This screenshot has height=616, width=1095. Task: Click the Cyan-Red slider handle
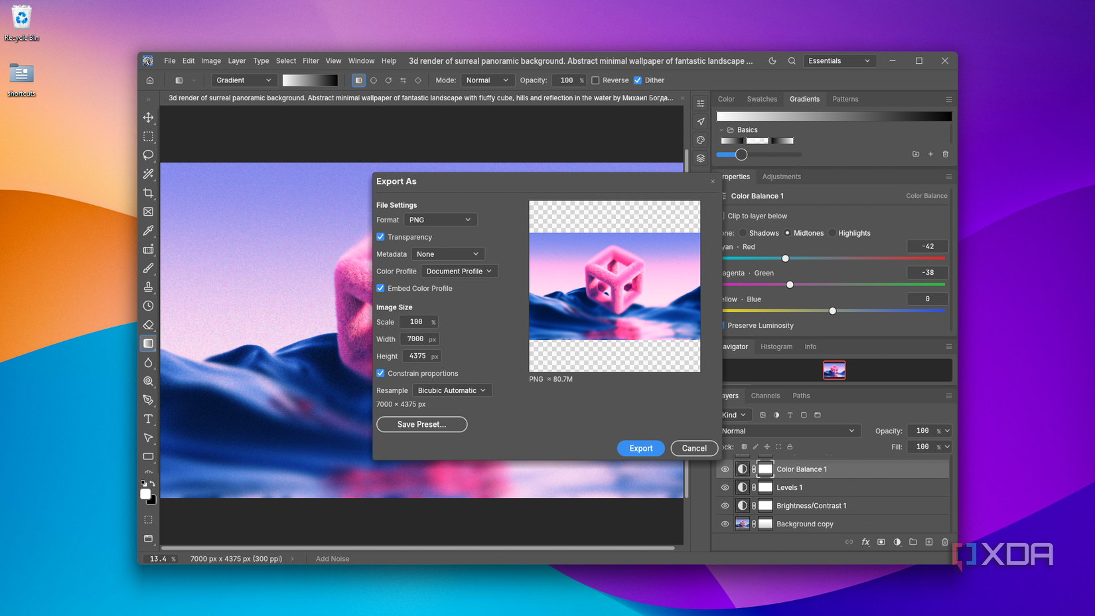pos(785,258)
